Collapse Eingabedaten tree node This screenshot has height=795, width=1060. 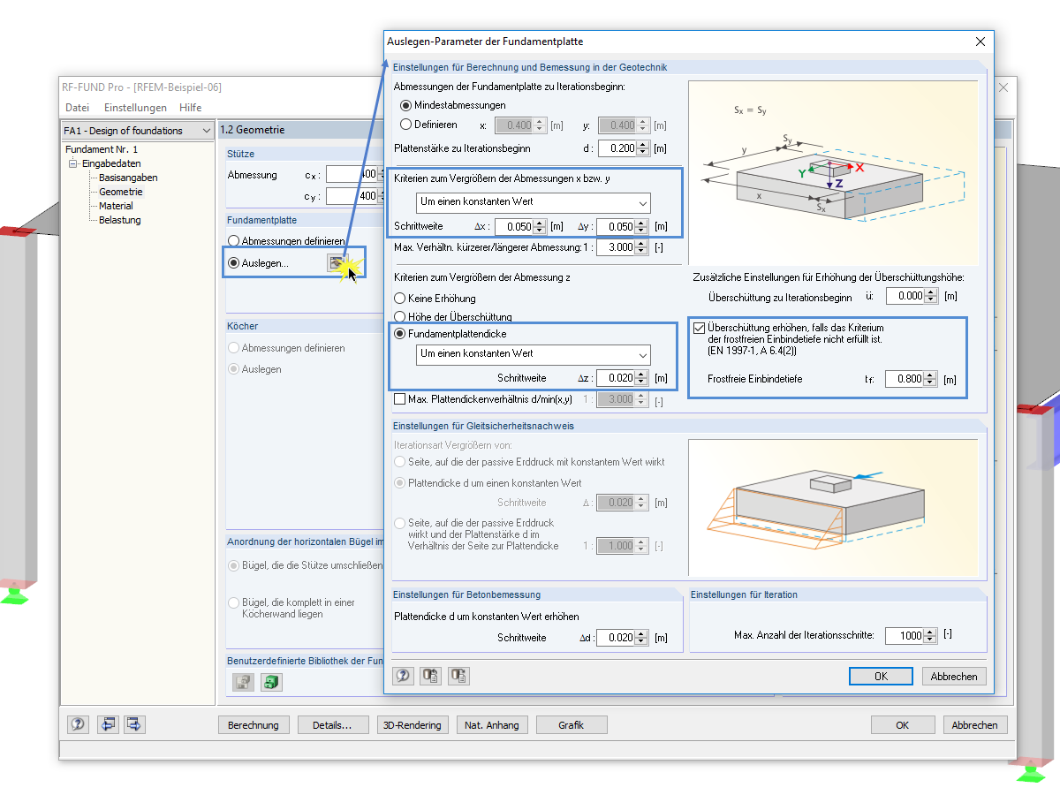coord(72,163)
